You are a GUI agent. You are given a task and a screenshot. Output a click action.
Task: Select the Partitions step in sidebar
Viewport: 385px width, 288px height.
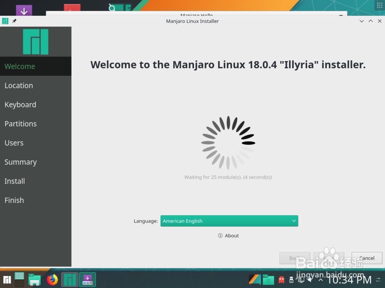[x=35, y=124]
